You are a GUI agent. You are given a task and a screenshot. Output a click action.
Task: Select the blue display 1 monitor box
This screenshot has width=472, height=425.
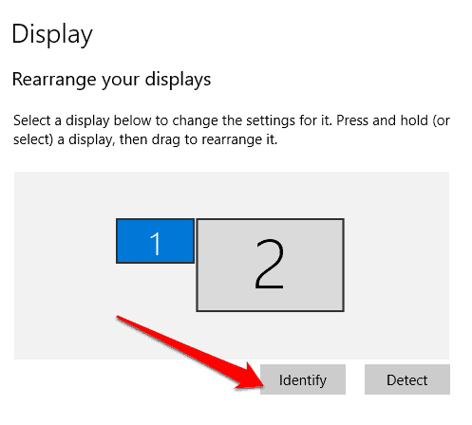[x=155, y=241]
